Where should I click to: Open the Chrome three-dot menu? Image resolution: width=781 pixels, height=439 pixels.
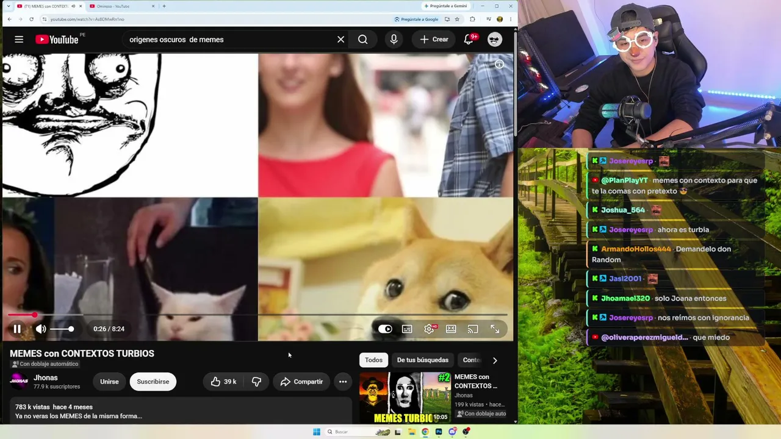click(511, 20)
